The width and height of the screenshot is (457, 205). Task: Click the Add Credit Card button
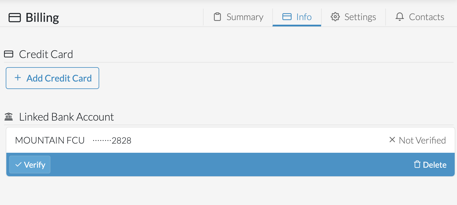52,78
